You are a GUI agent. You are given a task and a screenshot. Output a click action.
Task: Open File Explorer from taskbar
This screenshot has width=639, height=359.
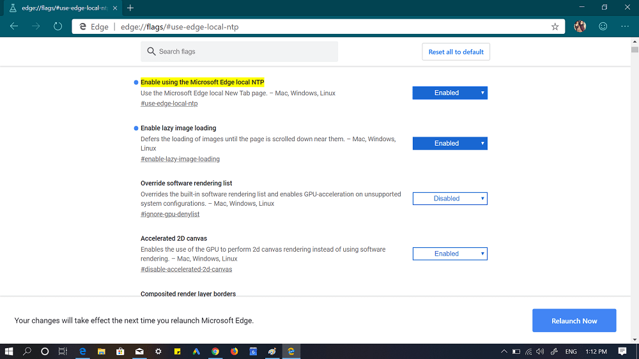[x=102, y=351]
